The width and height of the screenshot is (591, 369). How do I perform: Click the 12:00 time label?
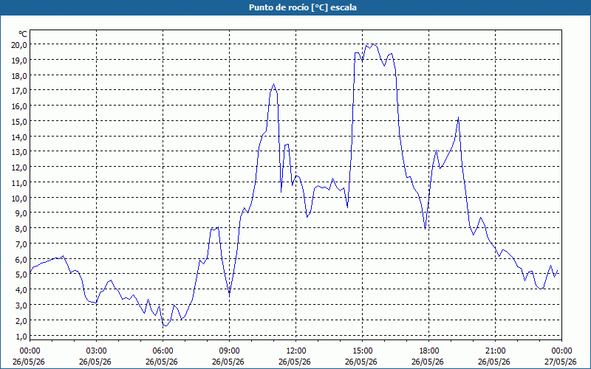click(x=296, y=351)
